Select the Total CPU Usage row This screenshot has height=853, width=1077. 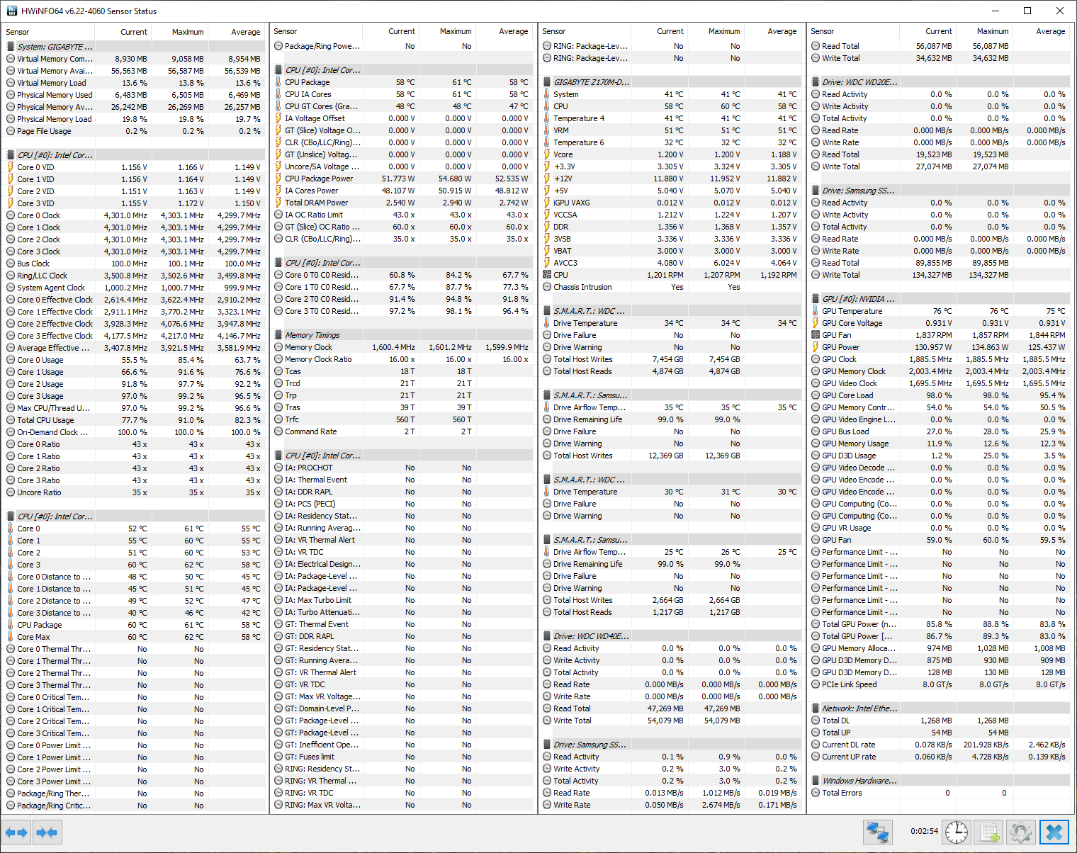tap(134, 420)
